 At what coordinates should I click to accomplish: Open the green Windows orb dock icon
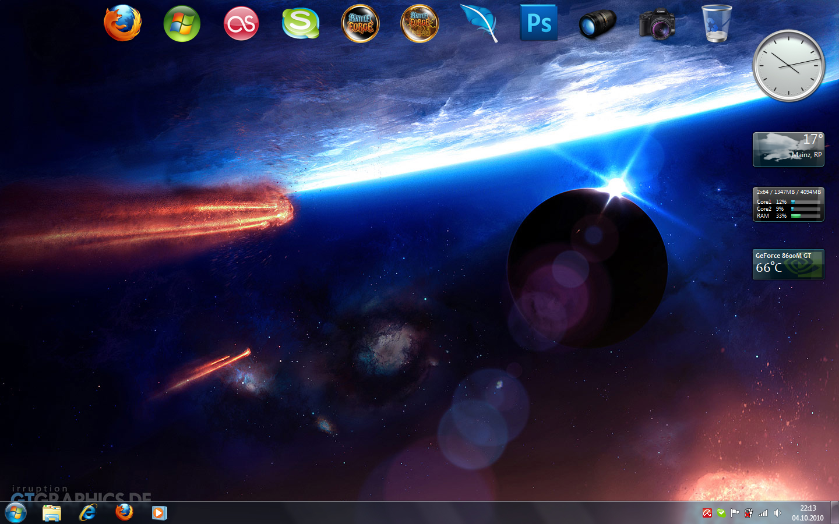point(182,24)
